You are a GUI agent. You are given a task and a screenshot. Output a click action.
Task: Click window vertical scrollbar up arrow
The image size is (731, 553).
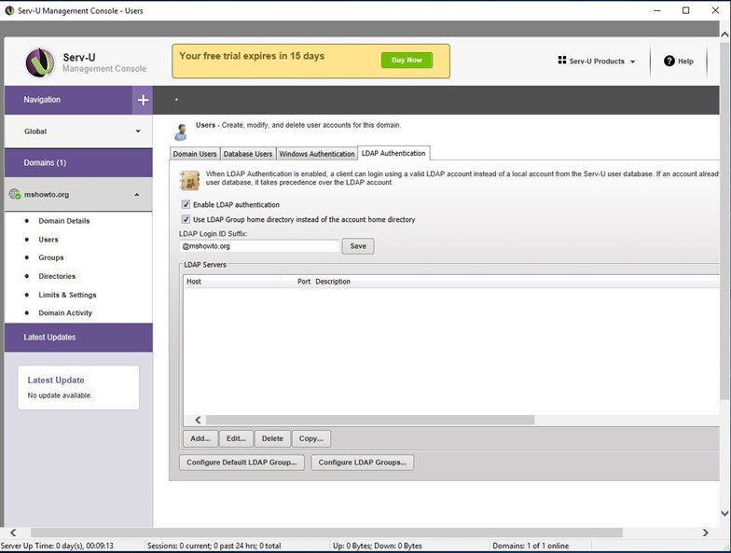click(724, 35)
